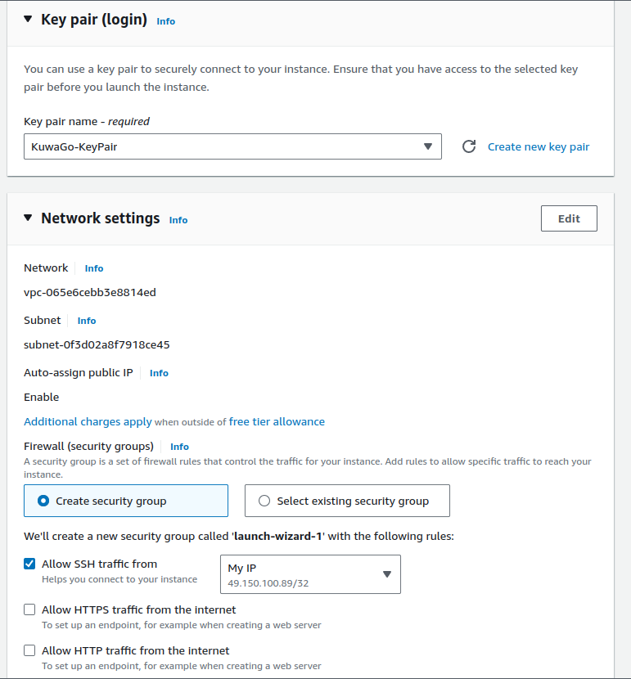Screen dimensions: 631x679
Task: Click Info link next to Auto-assign public IP
Action: pyautogui.click(x=159, y=373)
